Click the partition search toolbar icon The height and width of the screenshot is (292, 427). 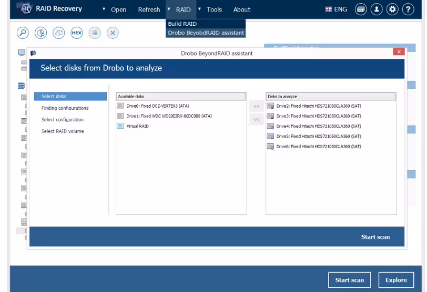click(41, 33)
